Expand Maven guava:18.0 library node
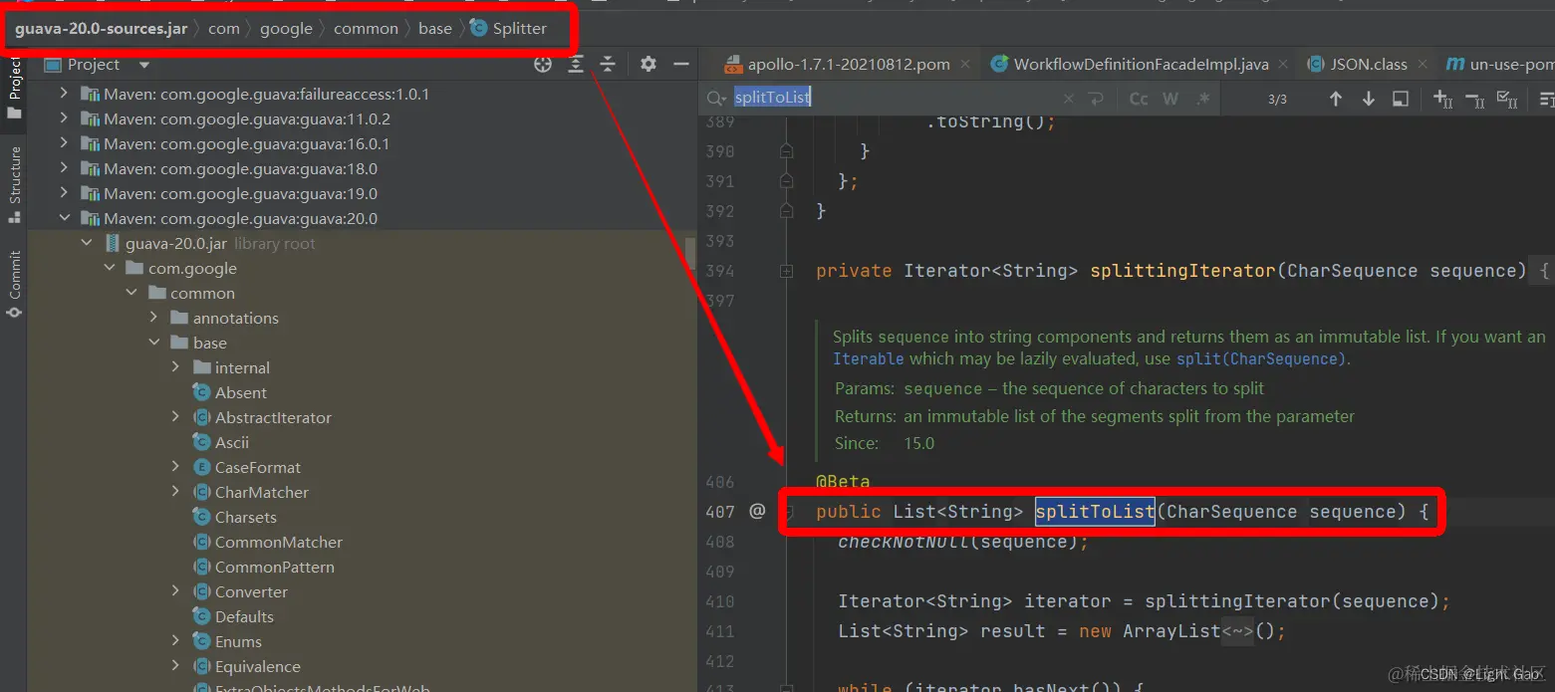The image size is (1555, 692). [64, 168]
